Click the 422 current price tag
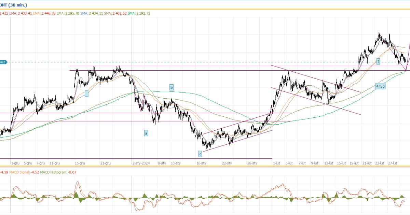This screenshot has width=410, height=215. 3,62
